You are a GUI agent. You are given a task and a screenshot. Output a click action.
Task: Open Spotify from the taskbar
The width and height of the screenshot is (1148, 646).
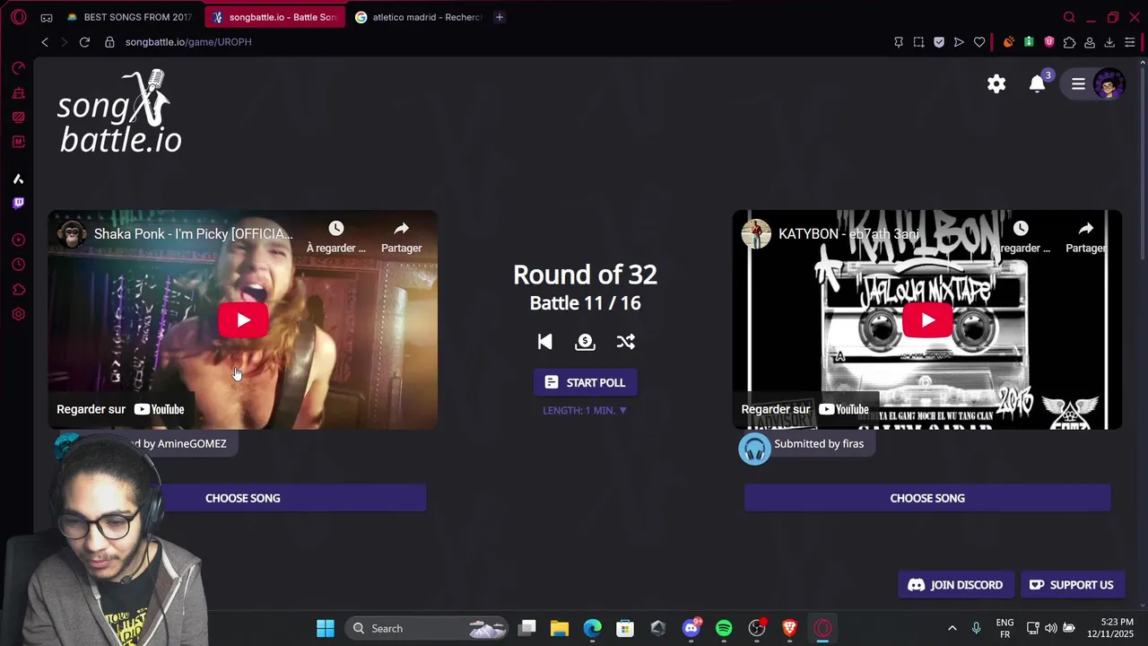pos(724,628)
